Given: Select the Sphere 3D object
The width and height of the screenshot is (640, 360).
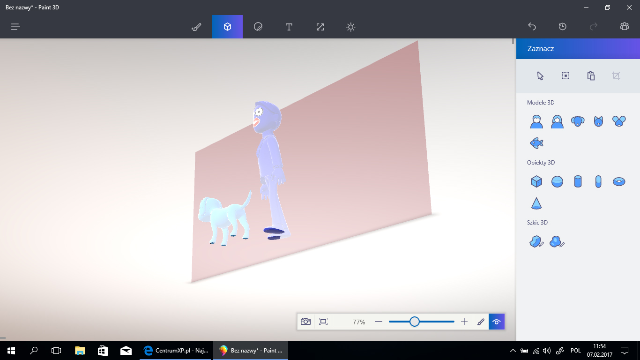Looking at the screenshot, I should tap(557, 181).
